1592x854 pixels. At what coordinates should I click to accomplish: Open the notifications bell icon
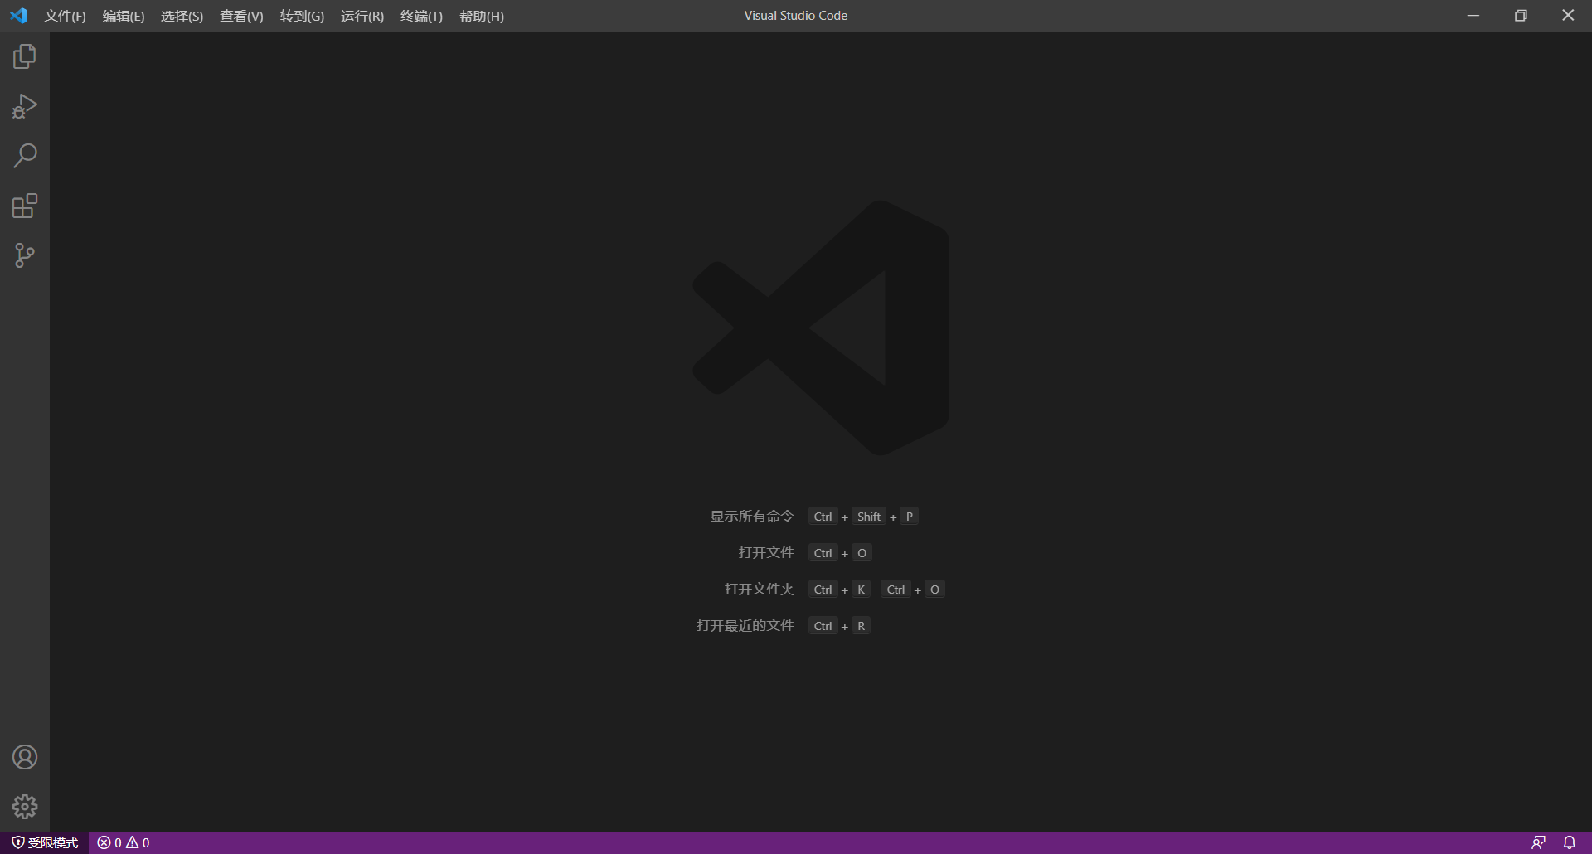point(1570,842)
